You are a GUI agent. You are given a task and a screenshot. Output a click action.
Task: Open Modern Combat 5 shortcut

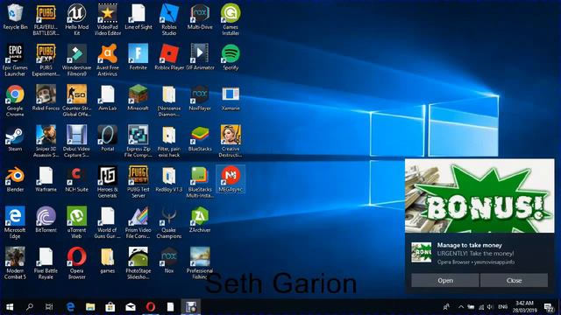pos(15,263)
